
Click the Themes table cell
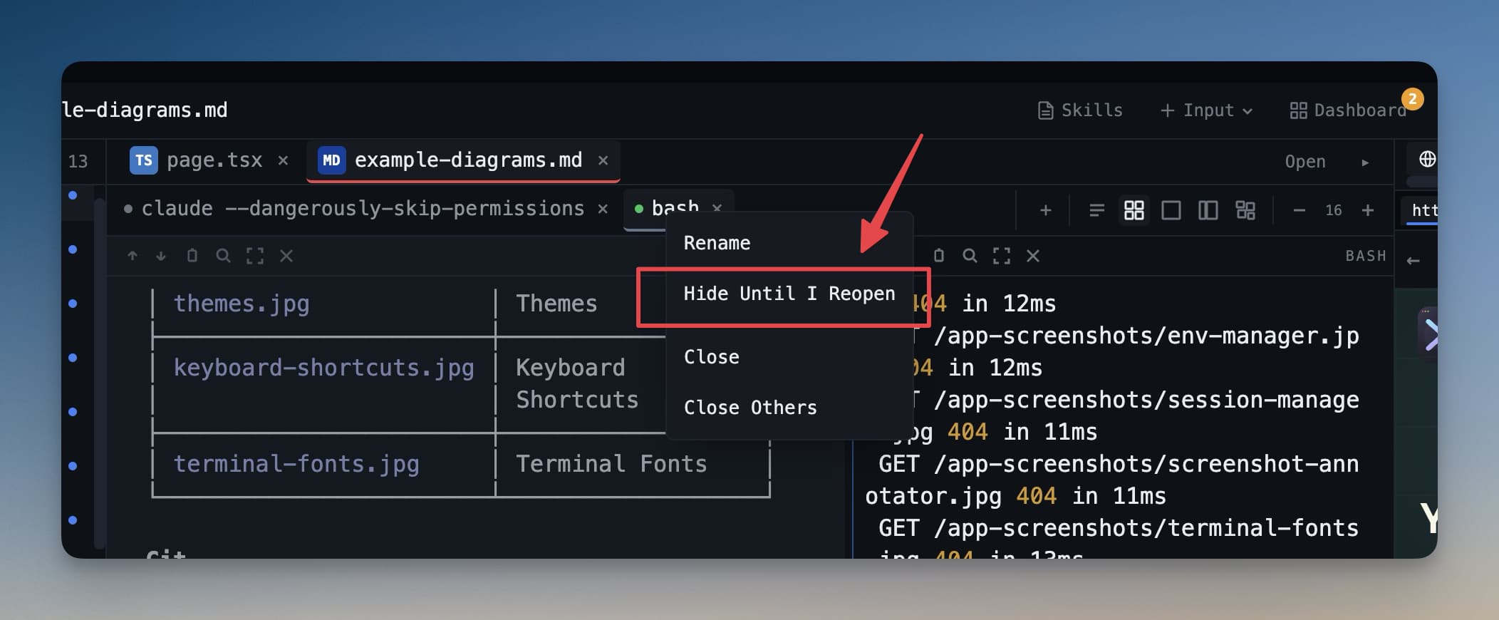556,304
